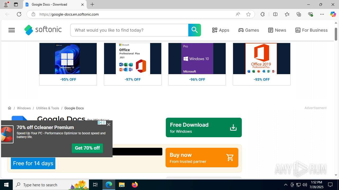The image size is (339, 190).
Task: Open the Apps section
Action: (221, 30)
